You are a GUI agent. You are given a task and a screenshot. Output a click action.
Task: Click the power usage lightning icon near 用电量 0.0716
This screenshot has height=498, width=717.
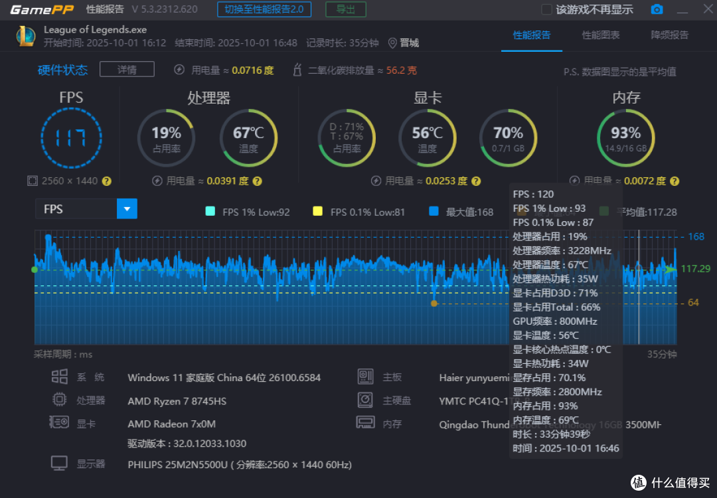[x=179, y=70]
